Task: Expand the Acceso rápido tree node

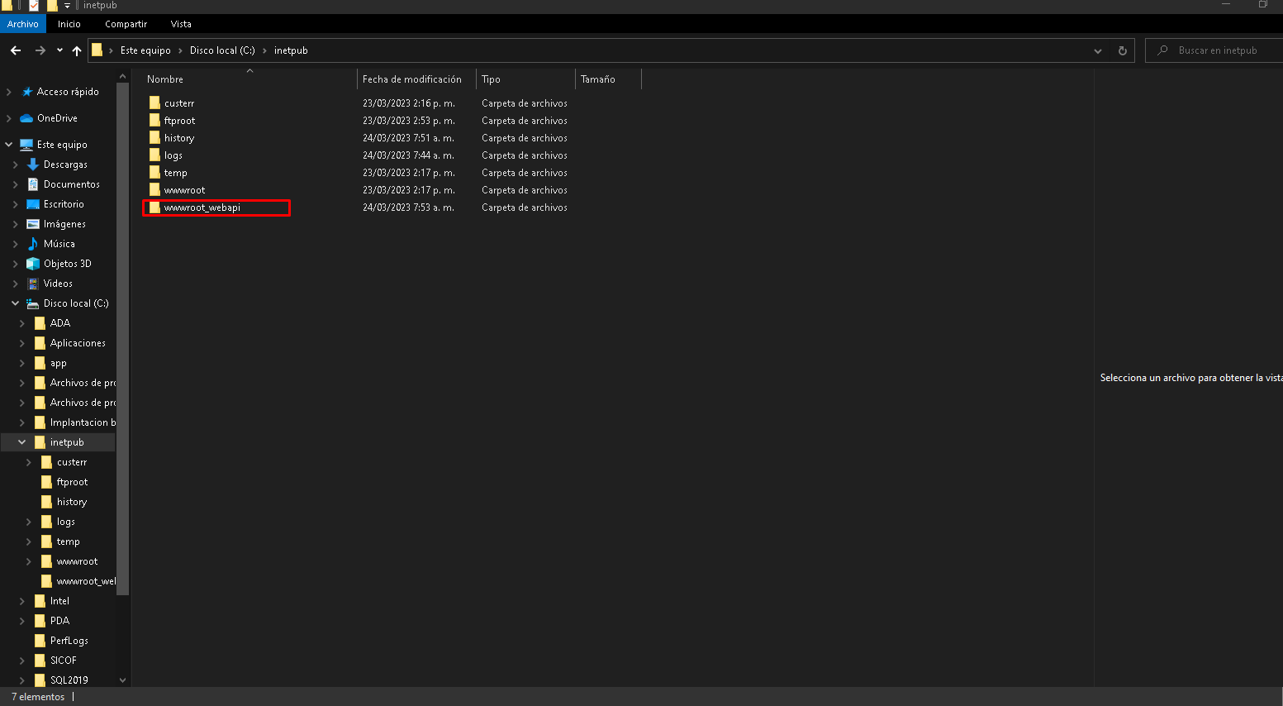Action: pos(9,92)
